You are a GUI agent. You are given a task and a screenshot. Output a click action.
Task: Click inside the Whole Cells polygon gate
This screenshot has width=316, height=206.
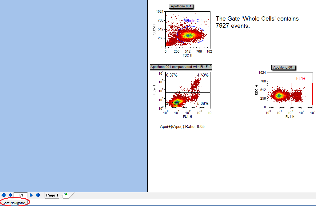[190, 35]
